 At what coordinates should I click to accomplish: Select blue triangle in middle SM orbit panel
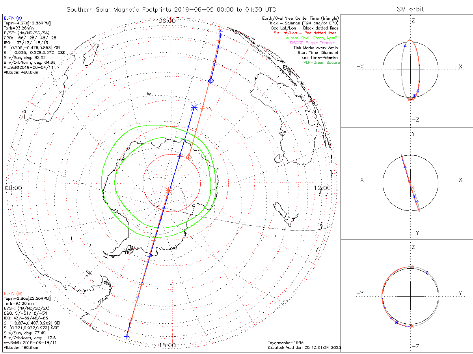(x=405, y=167)
